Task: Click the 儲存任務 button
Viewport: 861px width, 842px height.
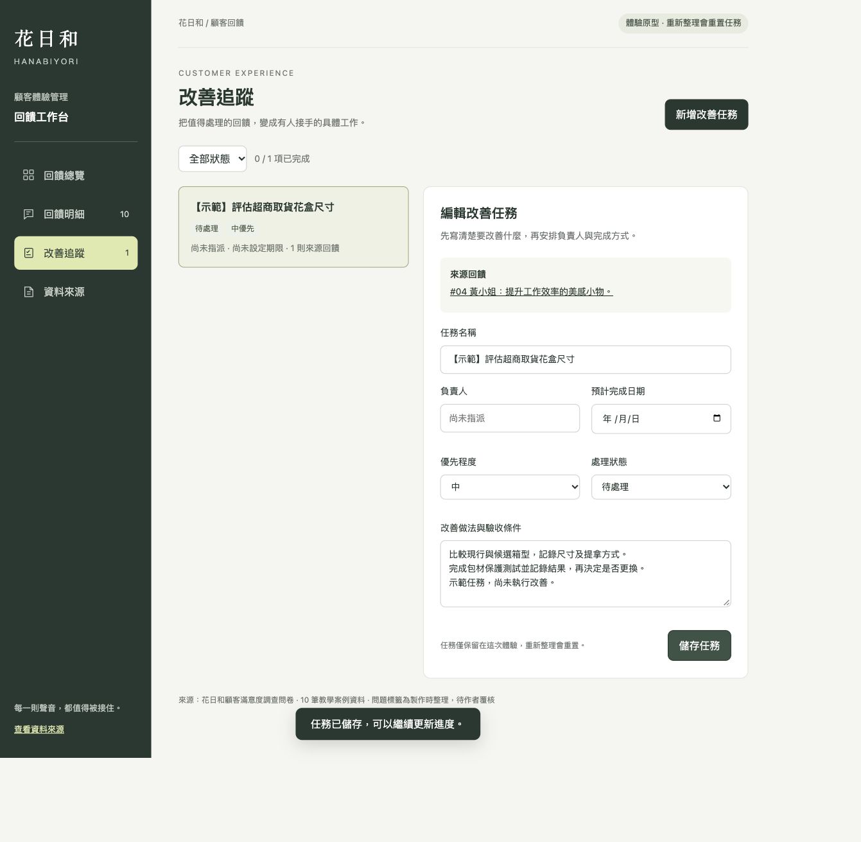Action: (x=699, y=645)
